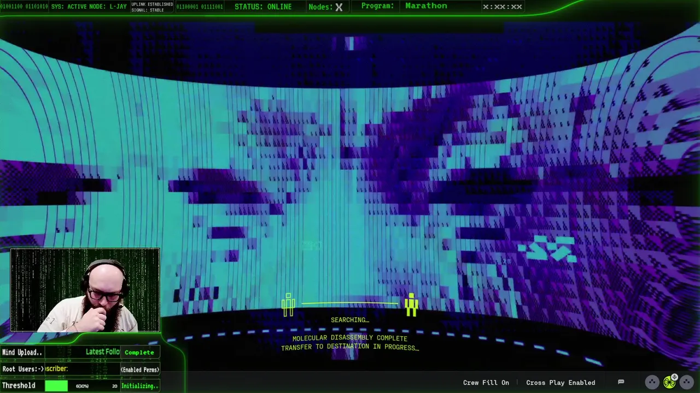Click the Root Users:-> label
Image resolution: width=700 pixels, height=393 pixels.
tap(23, 369)
